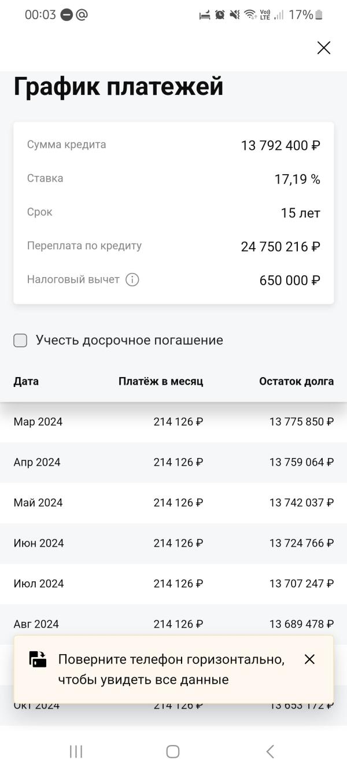
Task: Tap the Учесть досрочное погашение label text
Action: 130,341
